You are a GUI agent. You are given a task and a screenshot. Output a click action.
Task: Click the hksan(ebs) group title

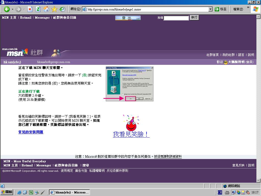pyautogui.click(x=12, y=62)
